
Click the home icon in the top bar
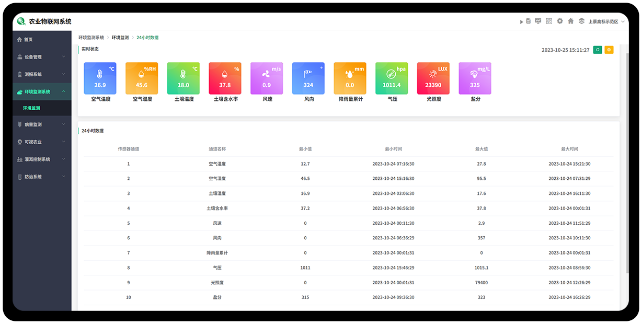[x=570, y=21]
